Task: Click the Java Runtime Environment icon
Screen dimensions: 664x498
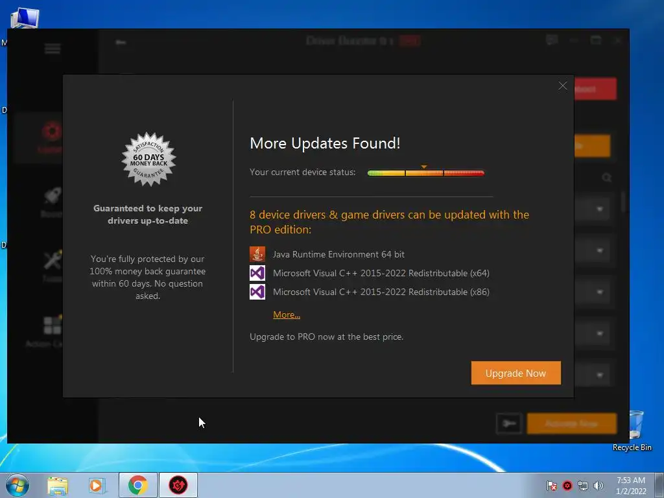Action: (x=257, y=254)
